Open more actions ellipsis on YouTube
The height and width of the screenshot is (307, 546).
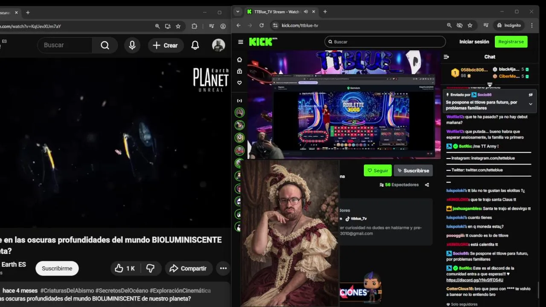223,268
